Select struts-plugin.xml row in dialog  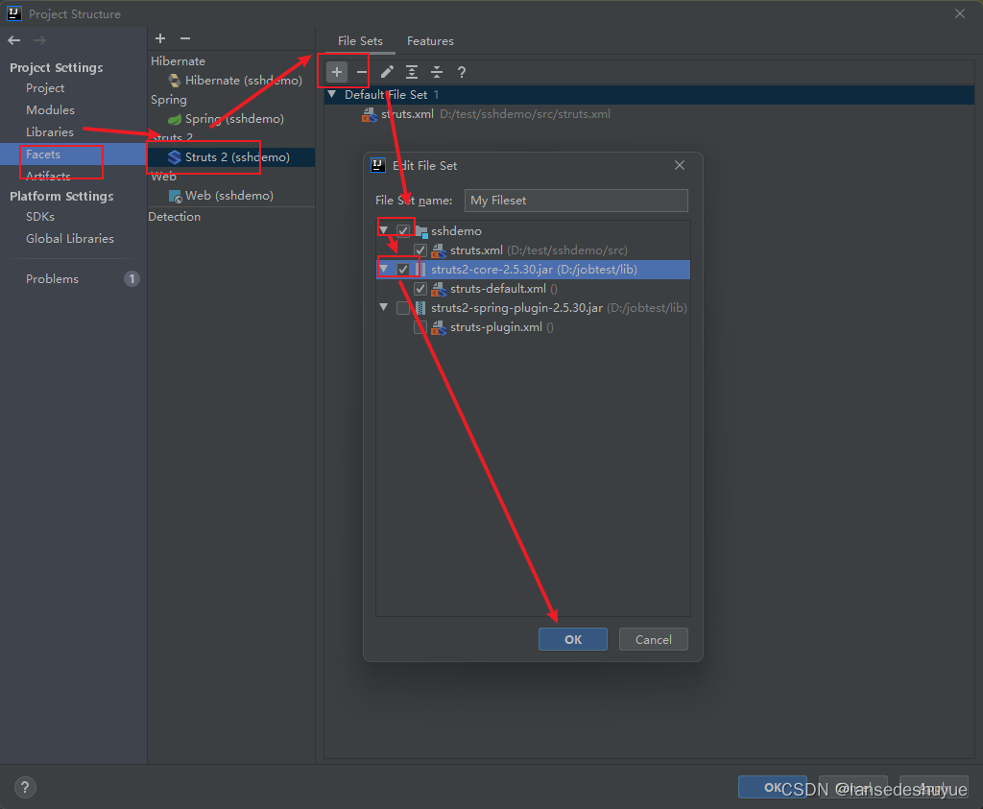tap(533, 328)
